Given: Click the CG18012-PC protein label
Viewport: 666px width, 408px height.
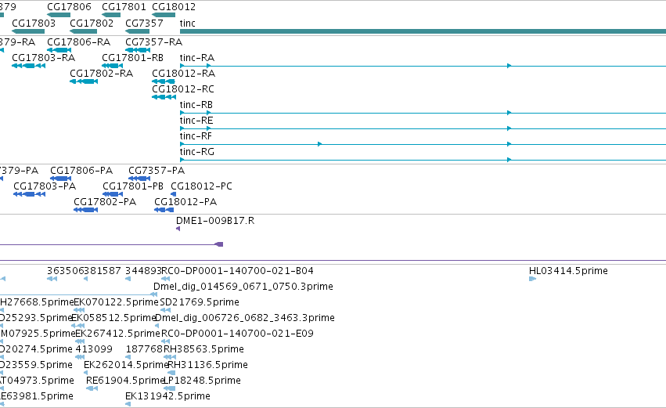Looking at the screenshot, I should [x=201, y=186].
